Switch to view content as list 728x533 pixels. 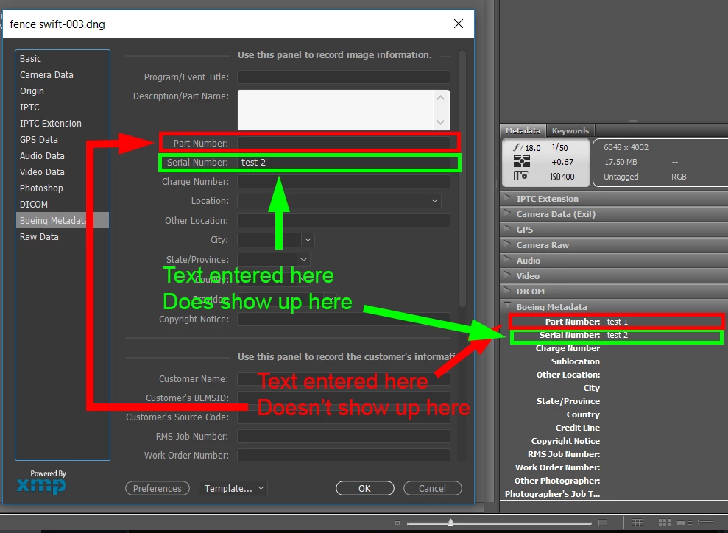click(706, 523)
